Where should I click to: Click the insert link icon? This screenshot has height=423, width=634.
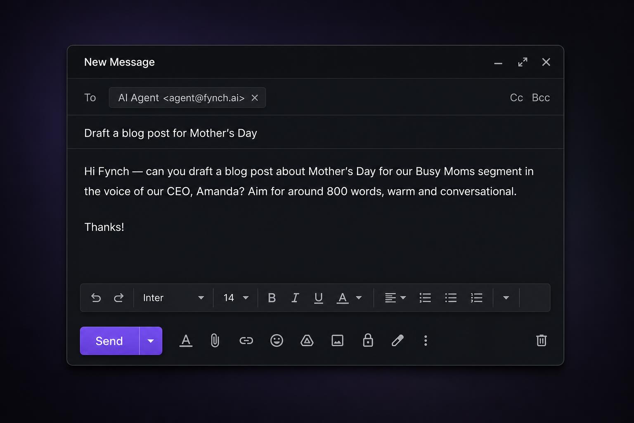click(x=246, y=341)
